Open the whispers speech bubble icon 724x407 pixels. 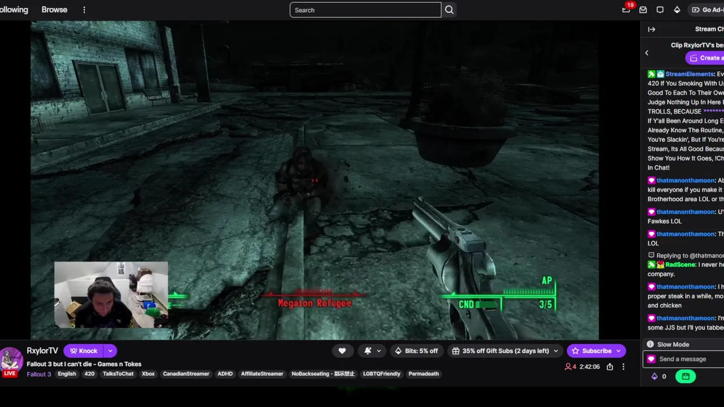point(660,10)
